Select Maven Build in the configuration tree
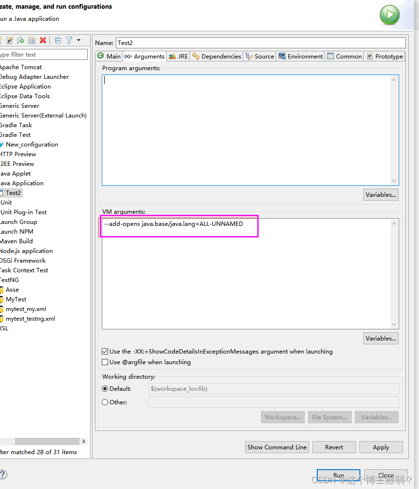 [x=16, y=241]
